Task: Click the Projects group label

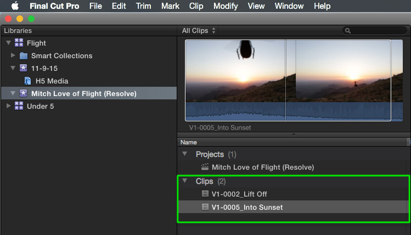Action: click(x=210, y=154)
